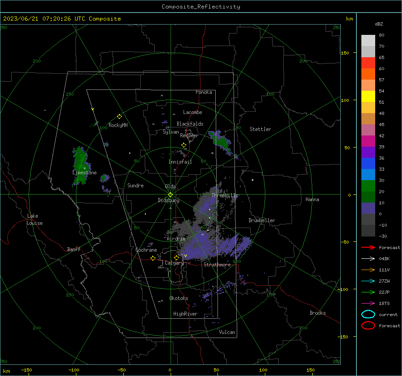Select the RockyMH label

click(118, 125)
